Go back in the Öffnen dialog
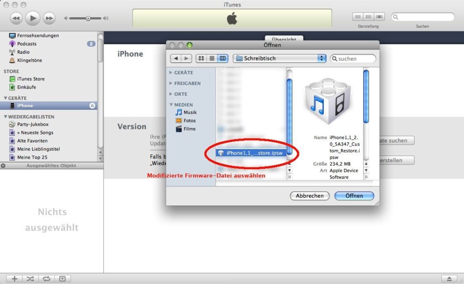Screen dimensions: 464x284 coord(176,59)
